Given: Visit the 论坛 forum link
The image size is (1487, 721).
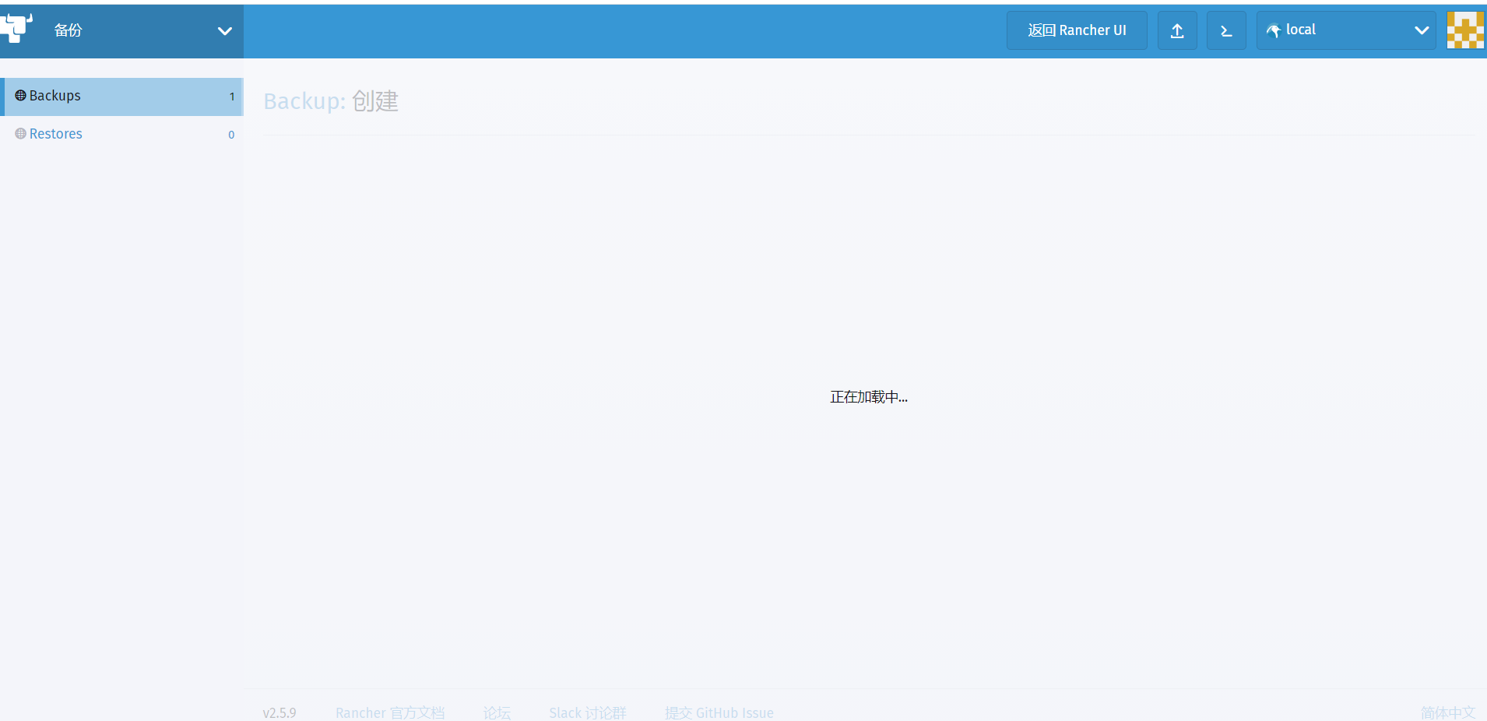Looking at the screenshot, I should coord(496,712).
